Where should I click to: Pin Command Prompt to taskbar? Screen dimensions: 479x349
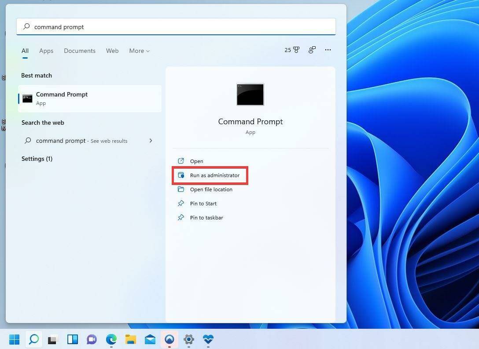[206, 217]
